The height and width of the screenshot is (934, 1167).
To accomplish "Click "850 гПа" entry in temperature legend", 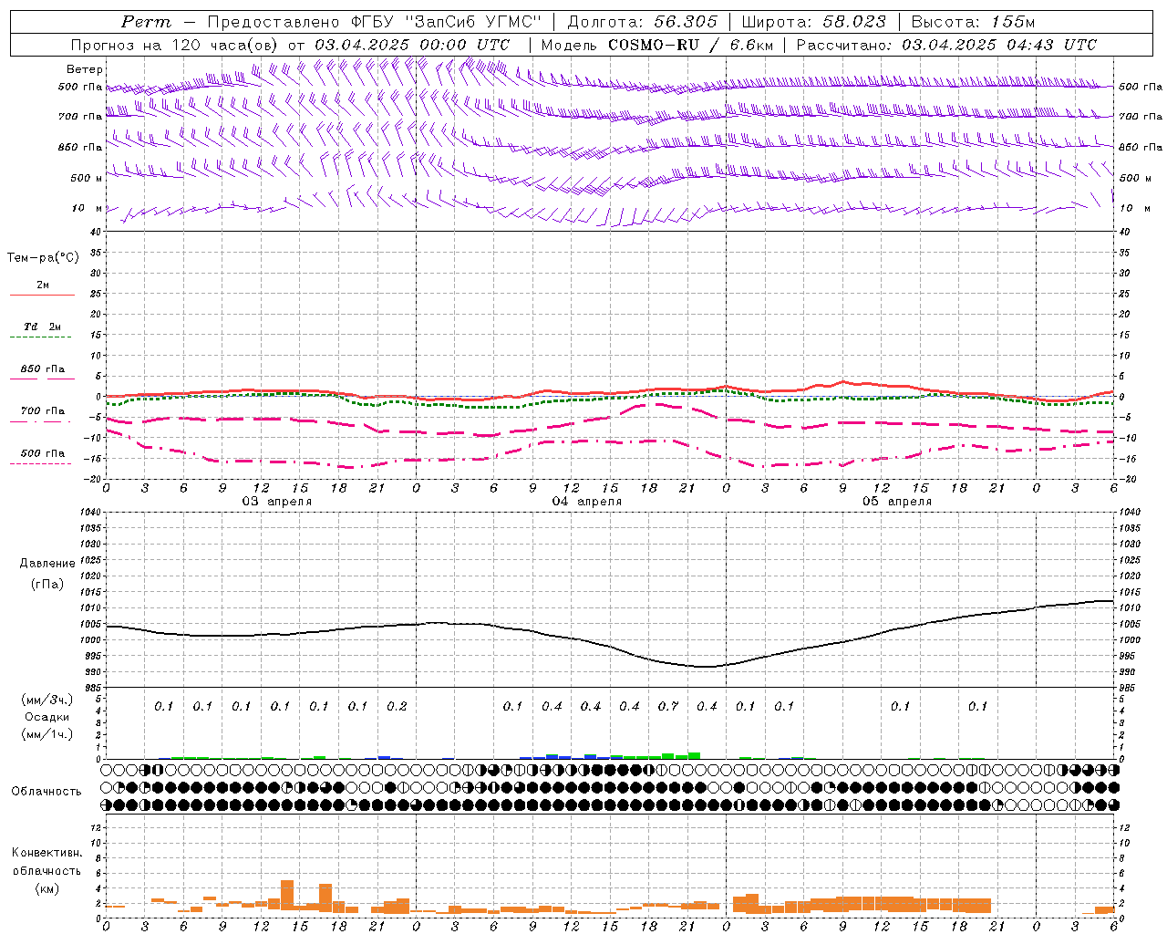I will coord(42,369).
